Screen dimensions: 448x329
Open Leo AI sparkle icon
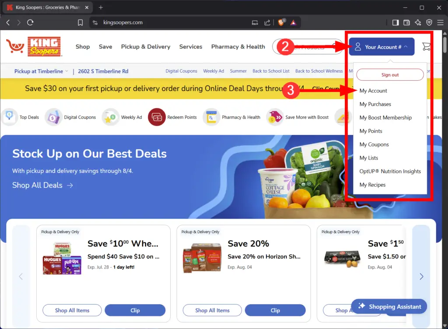point(418,22)
